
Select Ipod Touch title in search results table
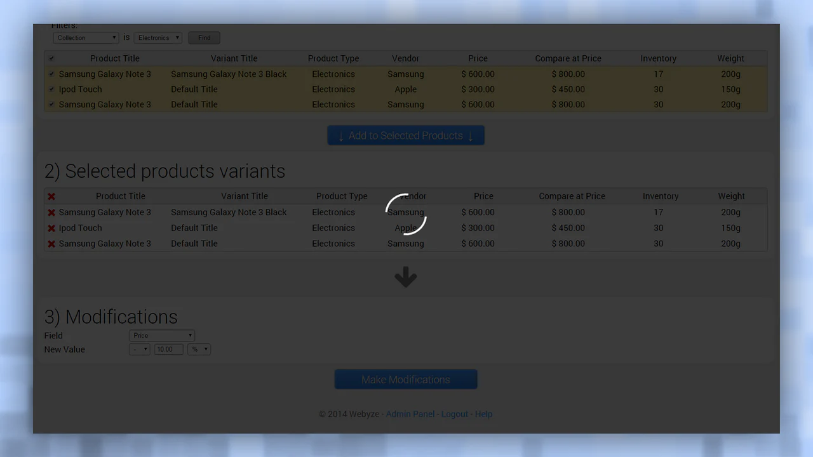click(x=80, y=89)
